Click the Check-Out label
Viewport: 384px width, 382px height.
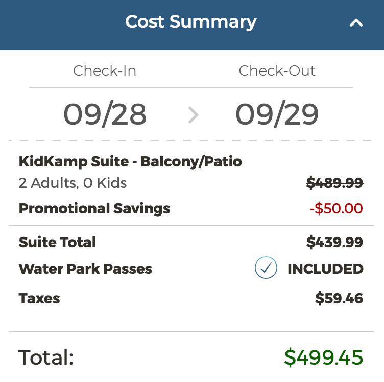click(277, 70)
